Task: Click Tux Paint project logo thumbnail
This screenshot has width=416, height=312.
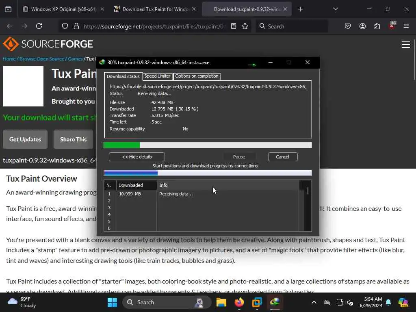Action: click(23, 86)
